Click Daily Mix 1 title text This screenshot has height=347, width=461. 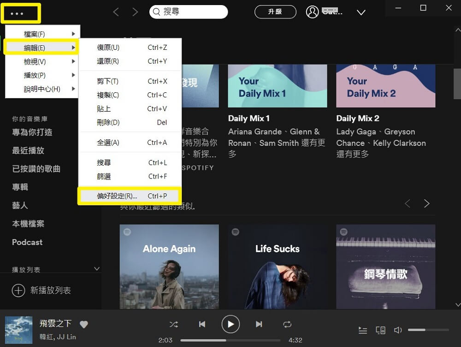249,119
